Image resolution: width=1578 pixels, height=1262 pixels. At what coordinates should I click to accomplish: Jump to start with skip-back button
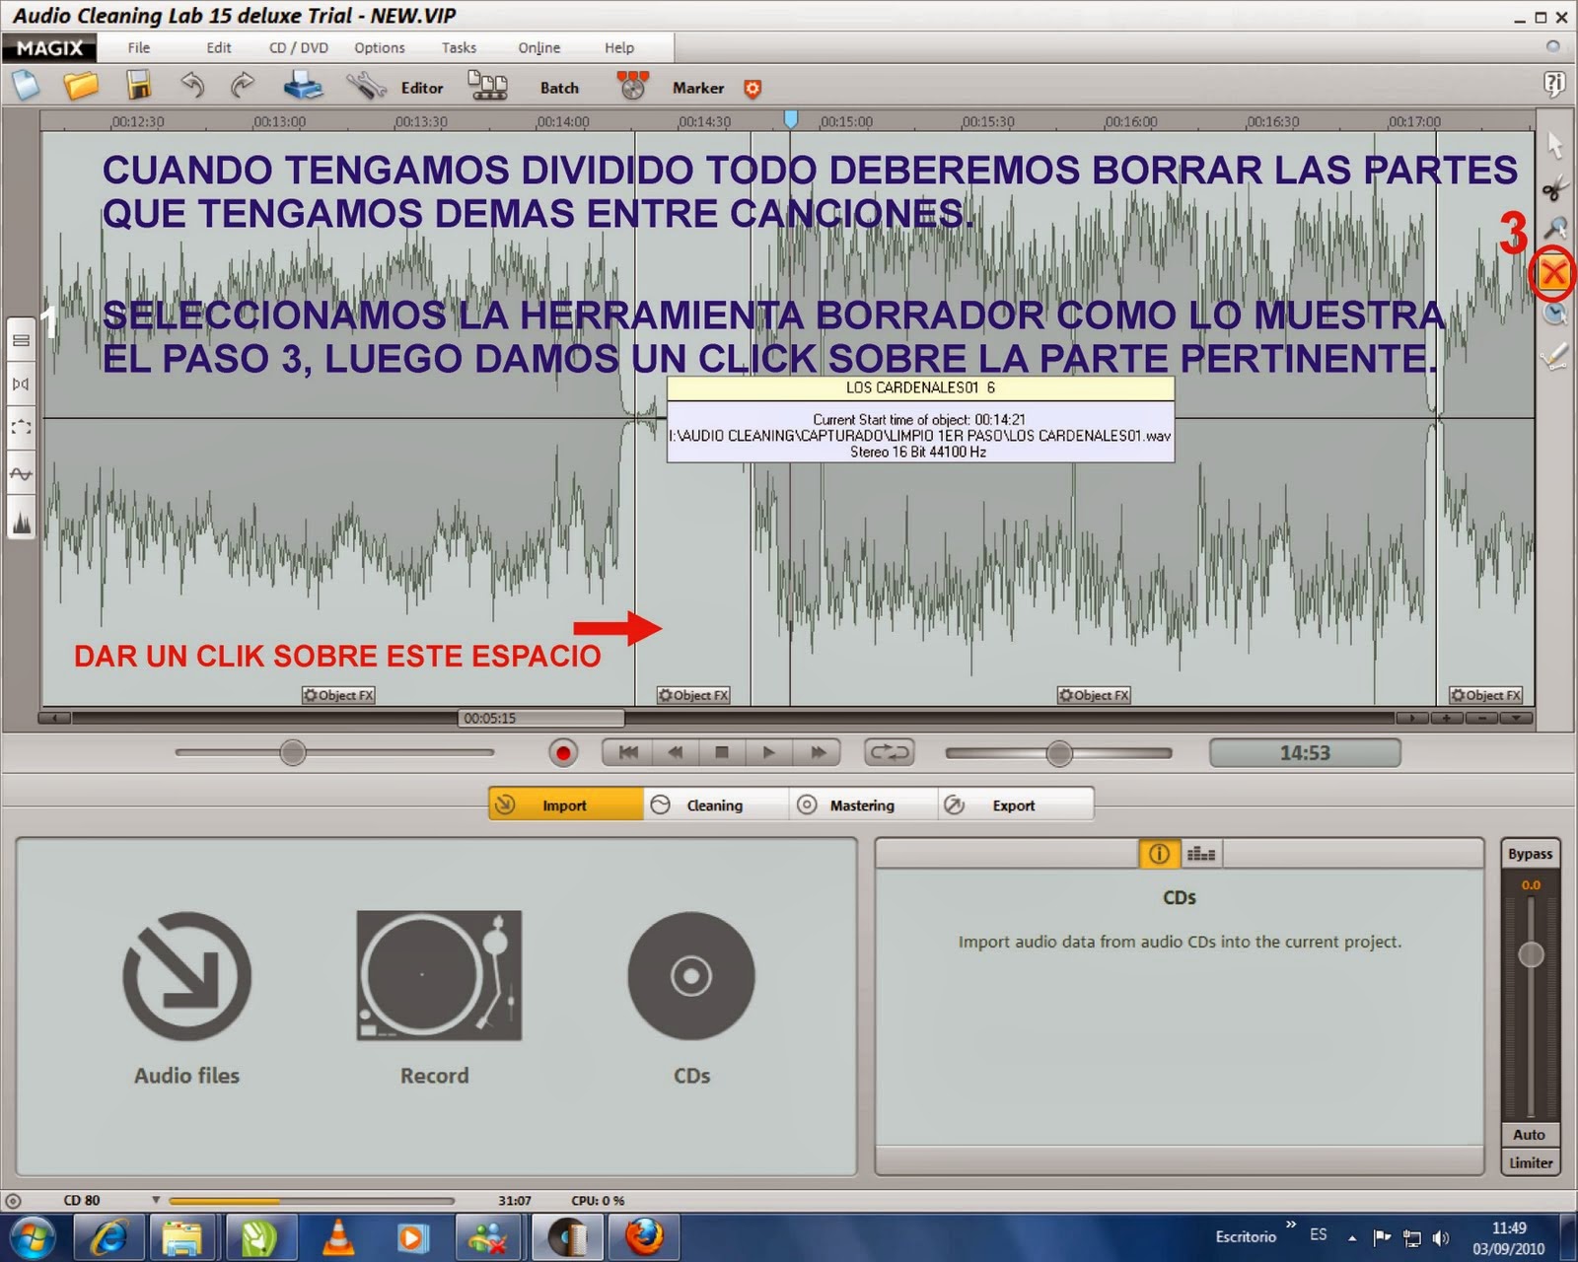(x=627, y=753)
